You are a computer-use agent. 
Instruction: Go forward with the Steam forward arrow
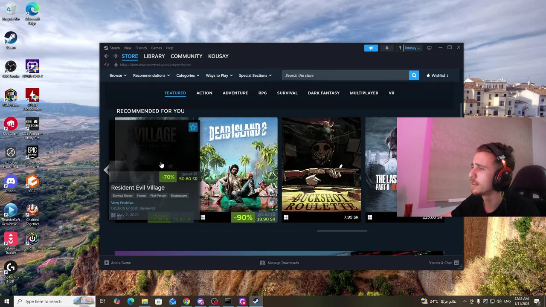coord(115,56)
